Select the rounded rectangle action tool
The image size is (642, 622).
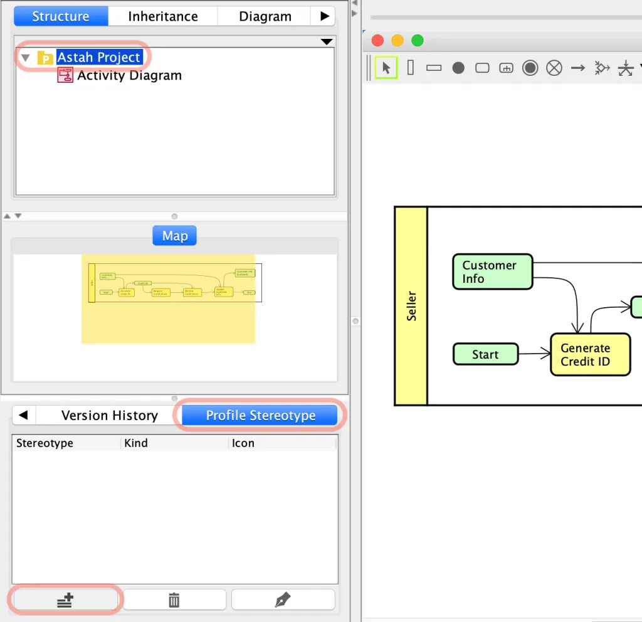pos(482,68)
